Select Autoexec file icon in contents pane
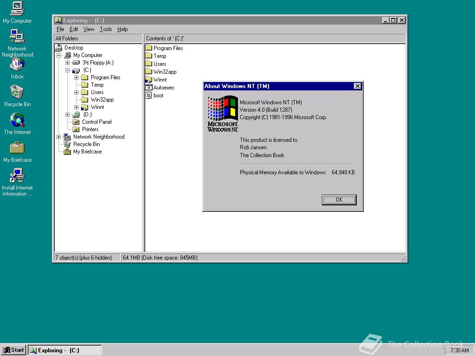Screen dimensions: 475x356 pyautogui.click(x=148, y=87)
